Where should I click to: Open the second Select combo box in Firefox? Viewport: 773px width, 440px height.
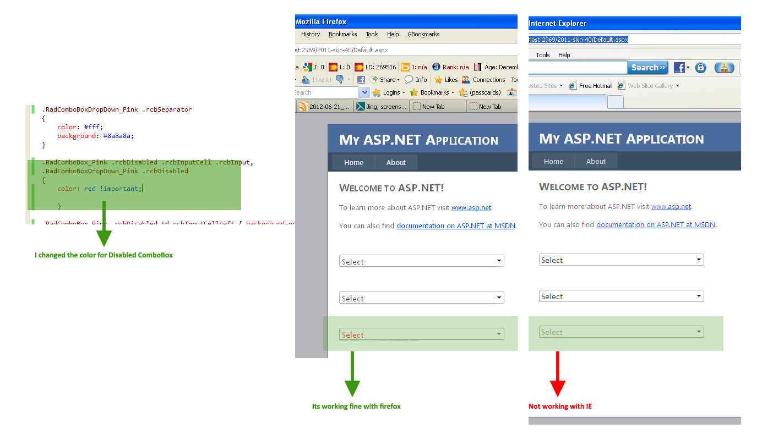(421, 298)
